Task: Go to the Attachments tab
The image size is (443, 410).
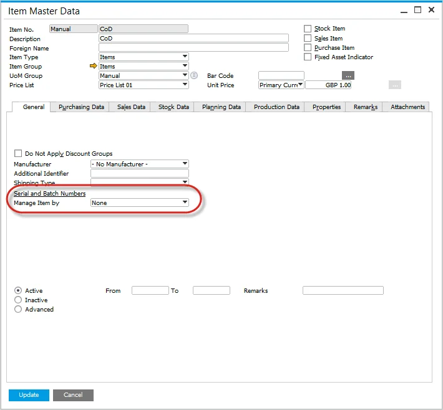Action: pyautogui.click(x=407, y=107)
